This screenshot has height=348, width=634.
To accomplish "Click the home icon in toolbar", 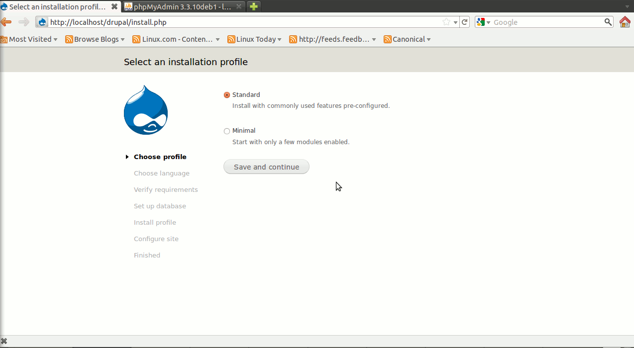I will (625, 22).
